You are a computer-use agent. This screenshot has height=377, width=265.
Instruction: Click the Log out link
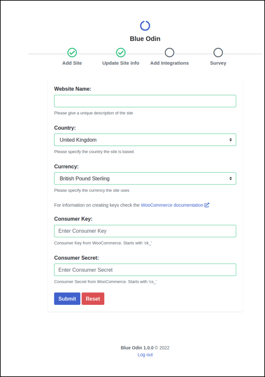point(145,355)
